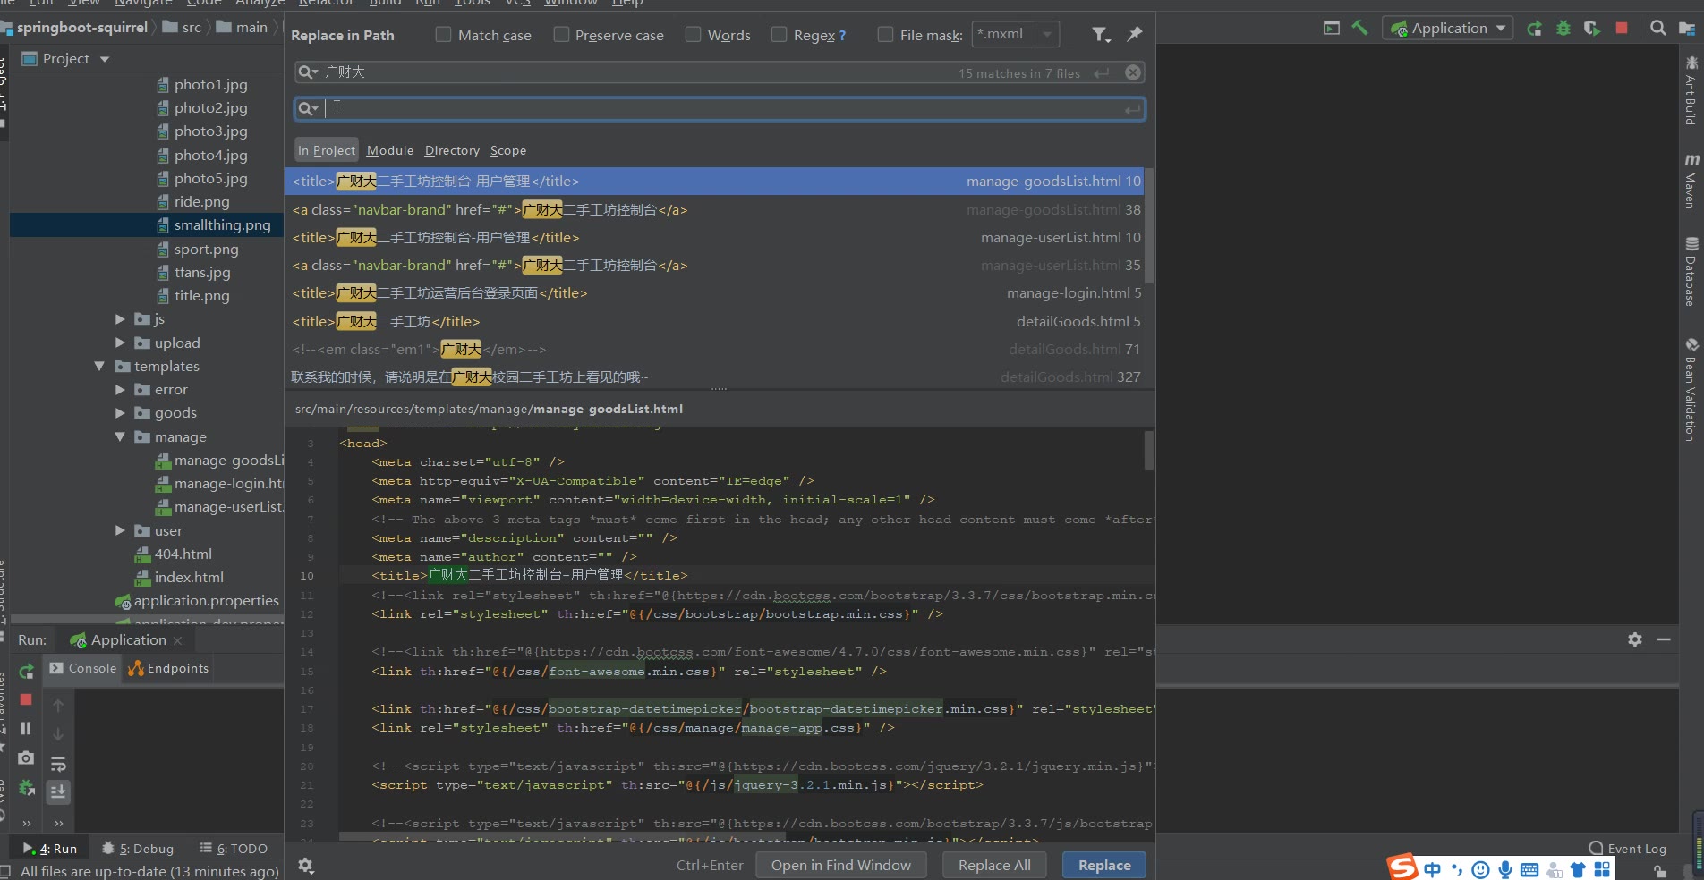1704x880 pixels.
Task: Click the camera dump threads icon
Action: coord(26,758)
